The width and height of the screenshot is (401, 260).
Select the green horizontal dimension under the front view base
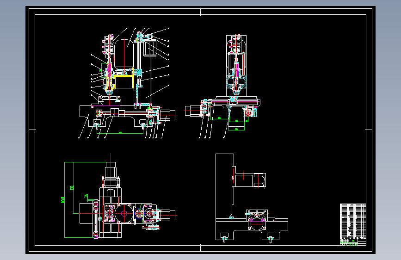[120, 133]
